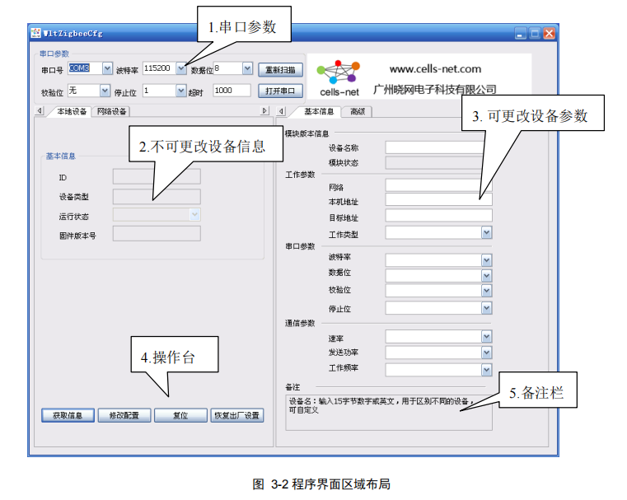Click the 固件版本号 field
The height and width of the screenshot is (500, 627).
coord(157,234)
